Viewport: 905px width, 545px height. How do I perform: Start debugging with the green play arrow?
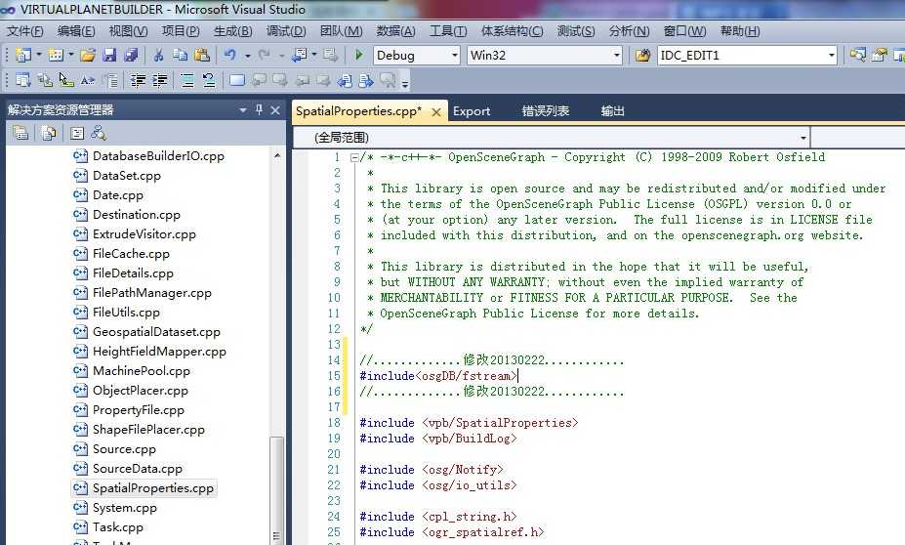(x=359, y=55)
